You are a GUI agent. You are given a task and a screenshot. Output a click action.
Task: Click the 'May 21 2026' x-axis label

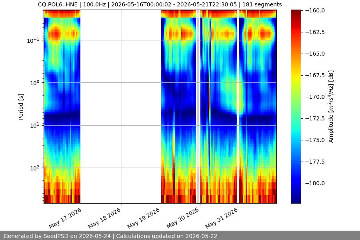click(222, 218)
